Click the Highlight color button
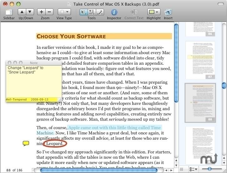Viewport: 227px width, 173px height. (x=151, y=12)
